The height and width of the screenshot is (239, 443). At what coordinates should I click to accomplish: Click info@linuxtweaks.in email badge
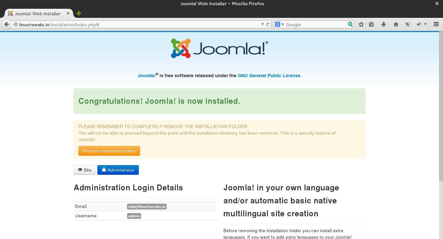coord(147,207)
